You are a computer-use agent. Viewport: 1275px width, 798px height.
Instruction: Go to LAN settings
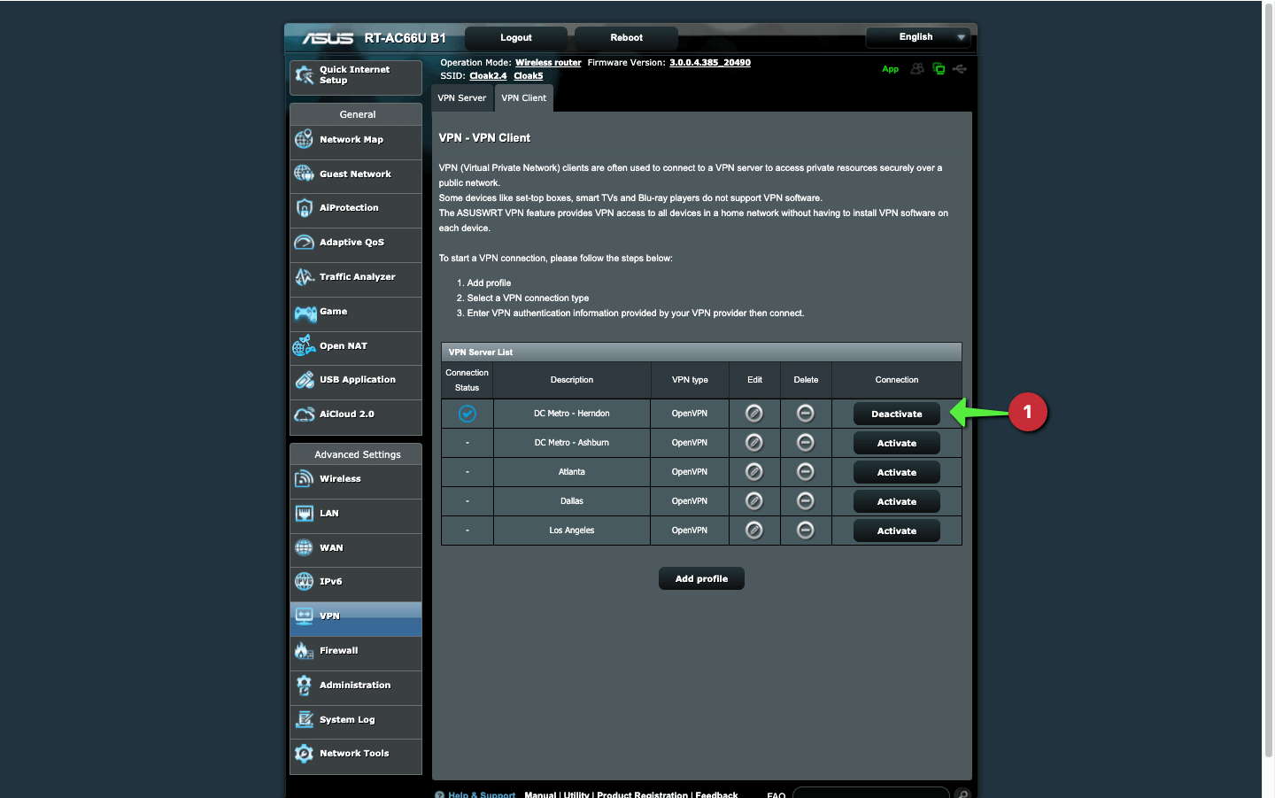[x=355, y=514]
